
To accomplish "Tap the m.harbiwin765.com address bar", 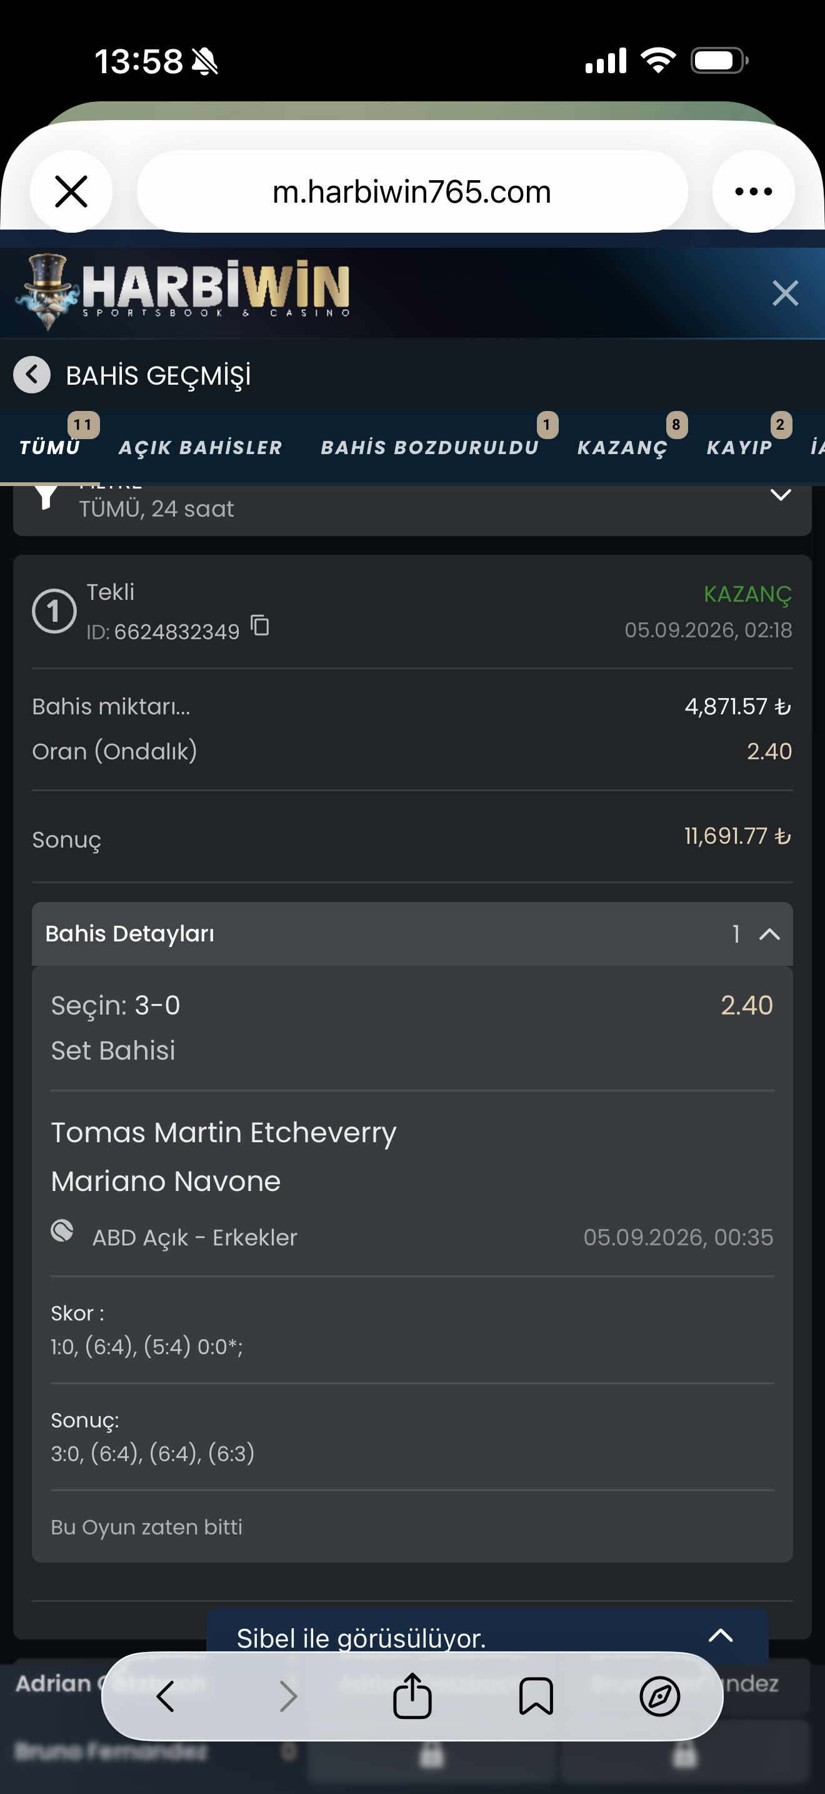I will click(412, 191).
